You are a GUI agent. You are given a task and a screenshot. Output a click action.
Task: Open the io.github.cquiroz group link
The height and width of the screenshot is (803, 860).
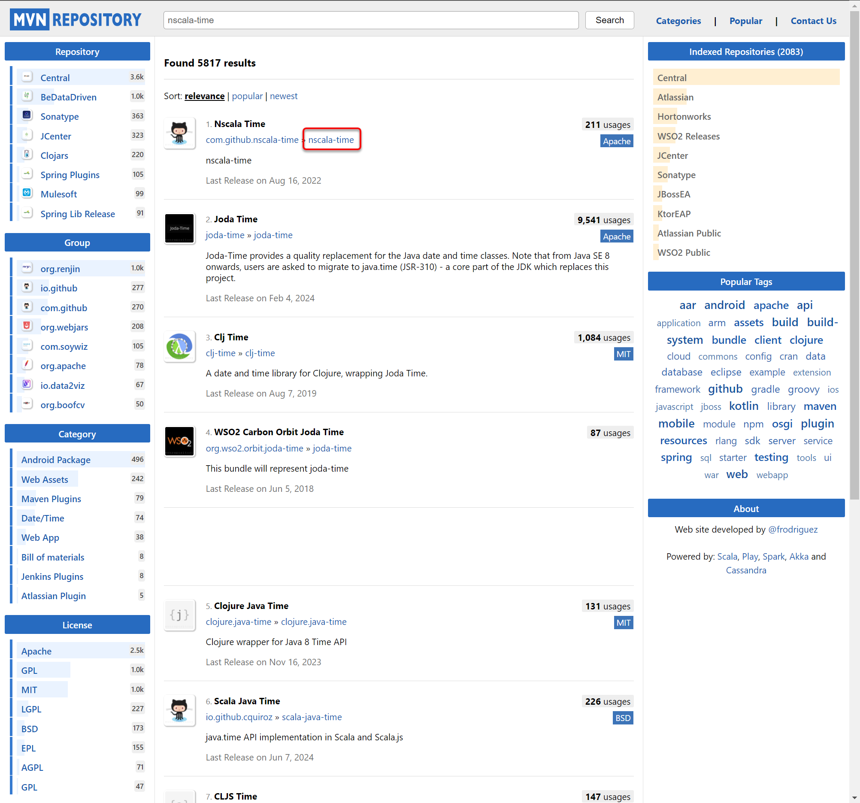tap(239, 717)
